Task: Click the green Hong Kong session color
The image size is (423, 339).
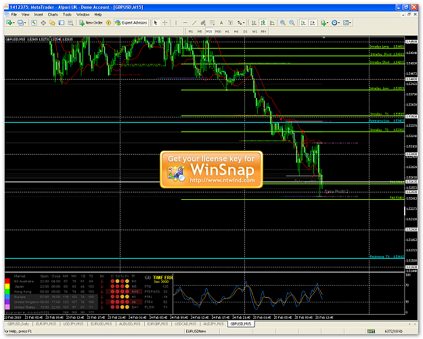Action: 7,292
